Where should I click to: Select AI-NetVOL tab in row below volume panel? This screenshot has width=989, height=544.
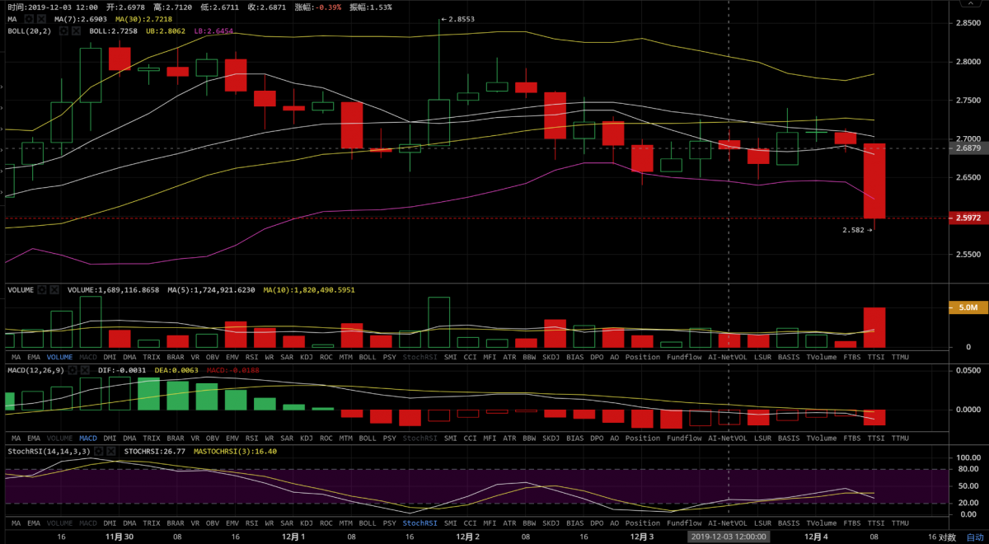point(728,358)
